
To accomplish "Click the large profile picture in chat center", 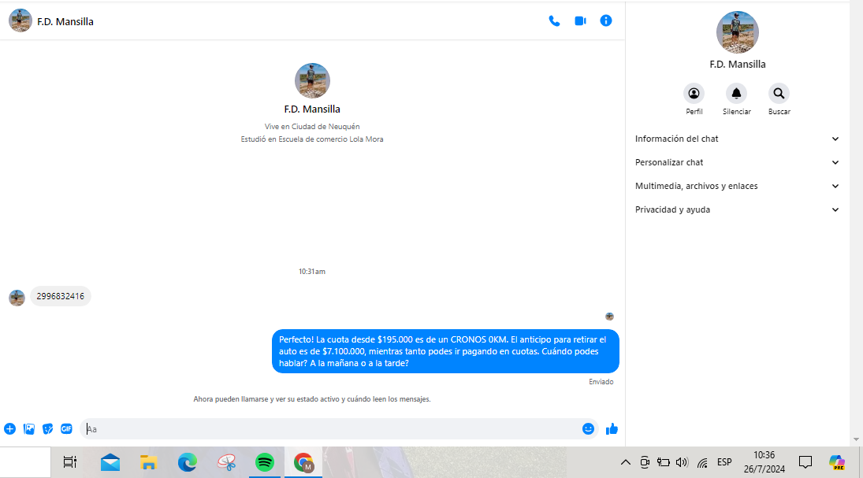I will tap(312, 80).
